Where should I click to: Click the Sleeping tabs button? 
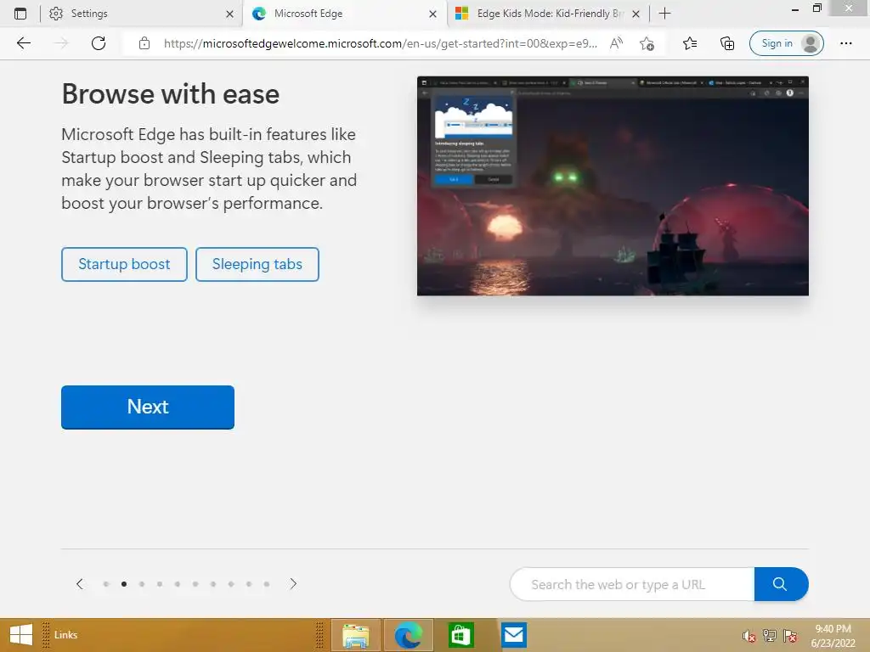257,265
